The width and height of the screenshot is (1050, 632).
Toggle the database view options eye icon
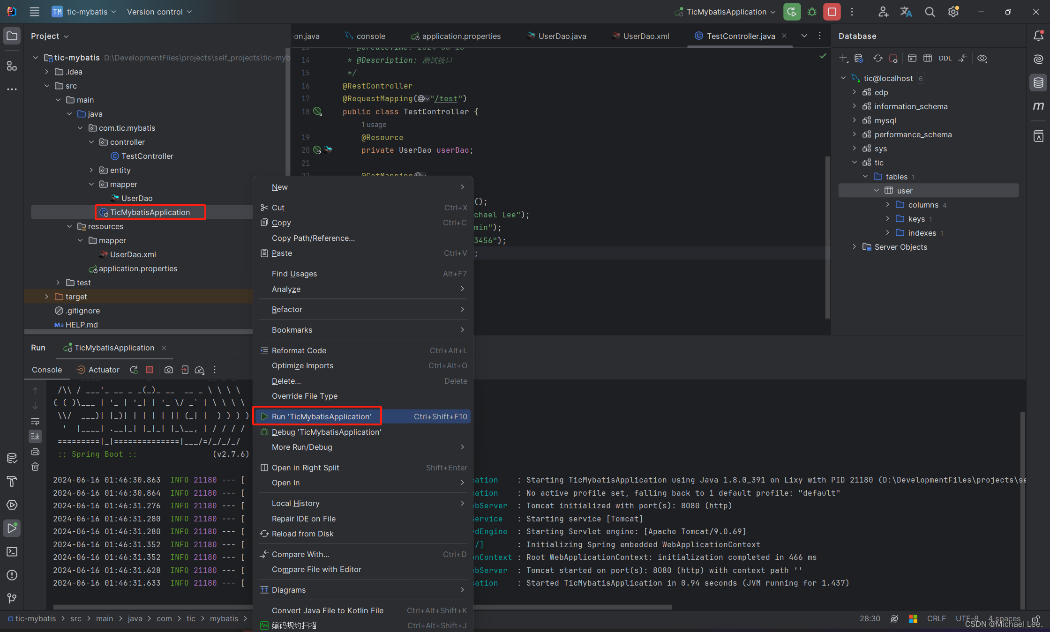[x=982, y=58]
